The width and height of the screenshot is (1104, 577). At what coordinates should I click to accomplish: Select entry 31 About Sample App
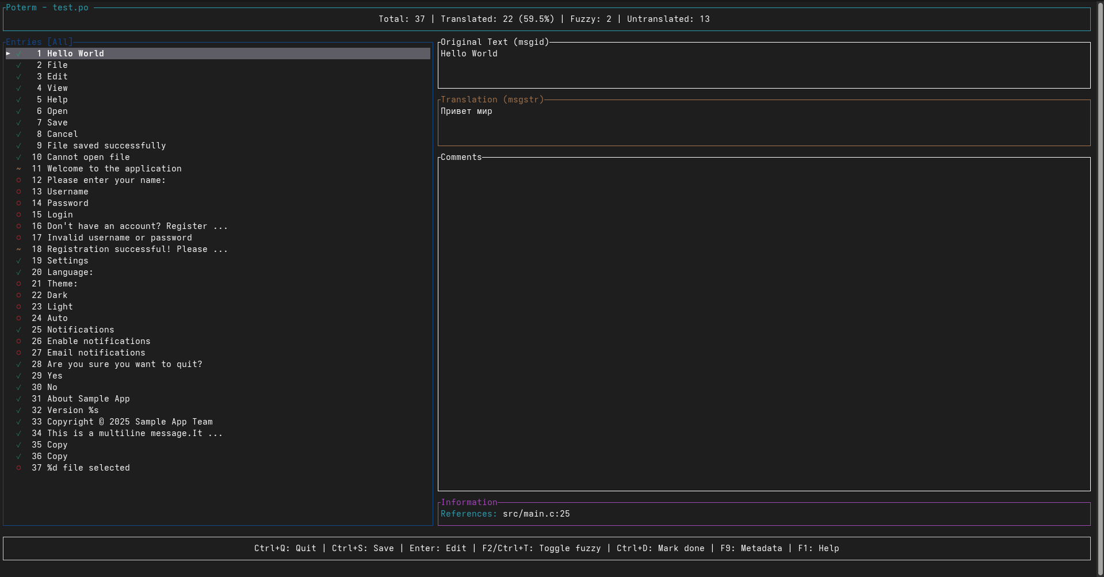[218, 399]
